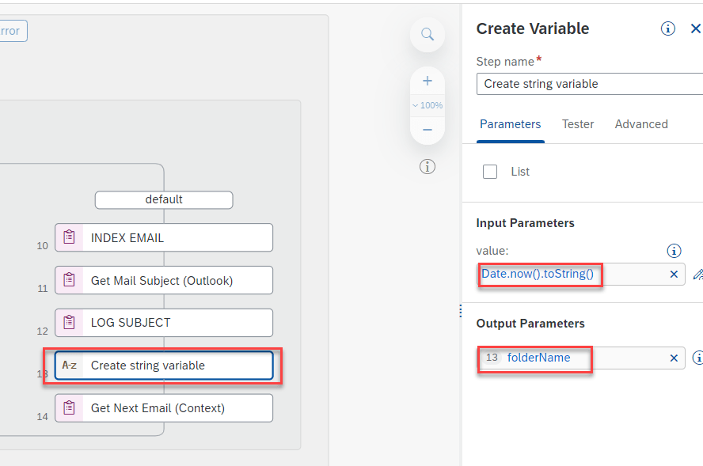This screenshot has height=466, width=703.
Task: Click the canvas info icon below zoom
Action: pyautogui.click(x=427, y=166)
